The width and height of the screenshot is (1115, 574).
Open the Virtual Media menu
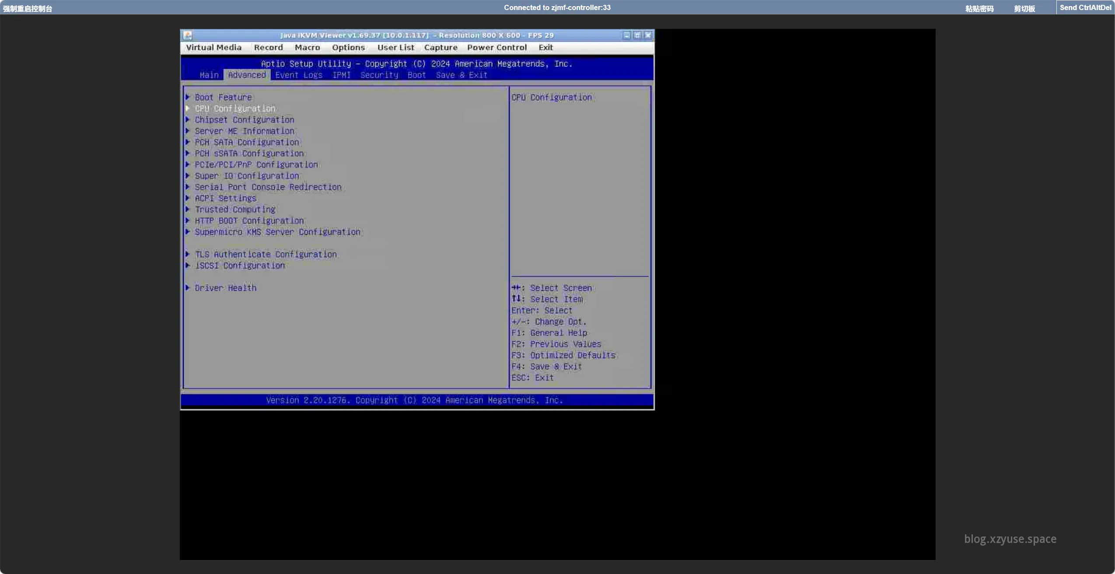point(213,47)
